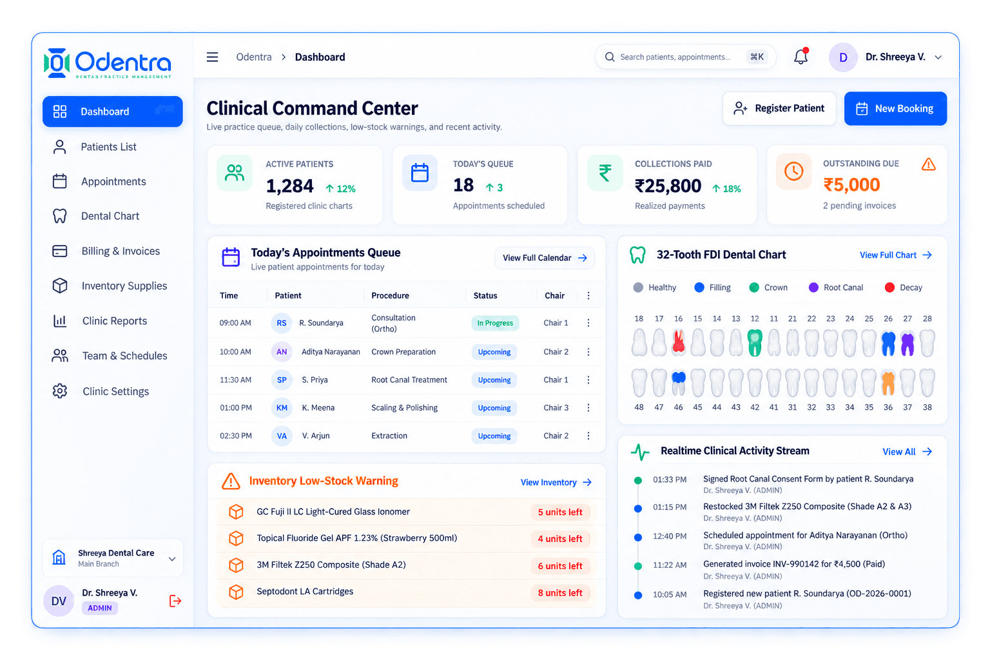This screenshot has height=660, width=990.
Task: Open the hamburger menu icon
Action: 212,57
